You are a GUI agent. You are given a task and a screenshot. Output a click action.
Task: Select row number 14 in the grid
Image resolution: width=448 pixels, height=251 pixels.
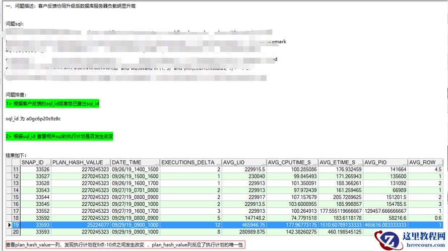click(x=16, y=190)
